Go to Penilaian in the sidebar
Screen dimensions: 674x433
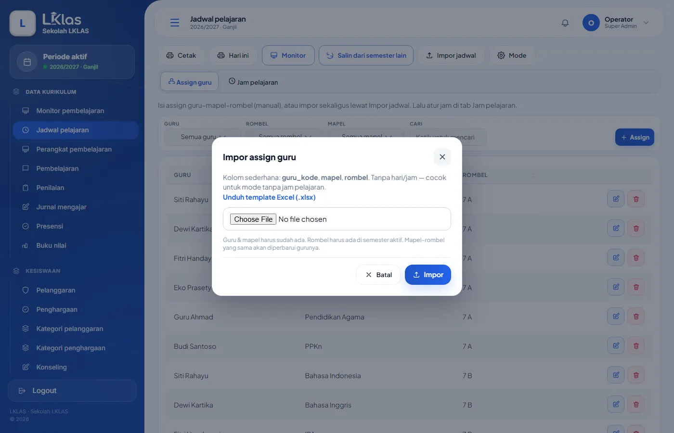[76, 188]
